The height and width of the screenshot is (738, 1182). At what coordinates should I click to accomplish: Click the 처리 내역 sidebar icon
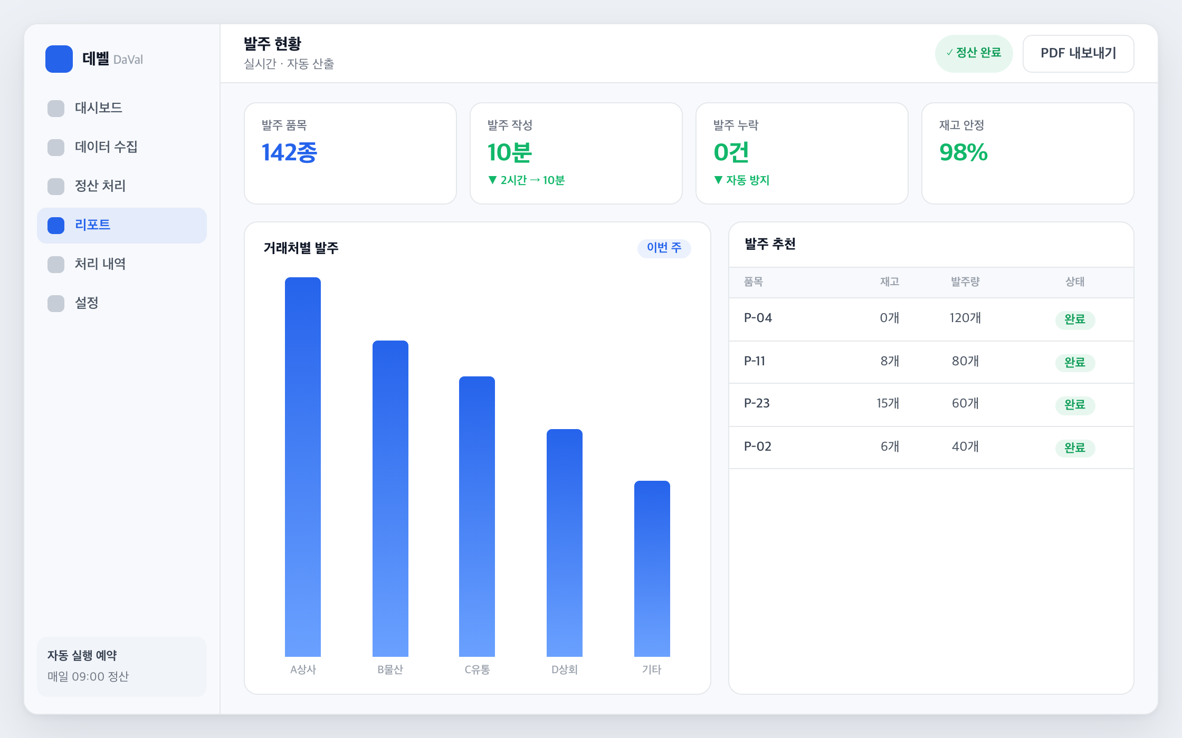click(x=56, y=264)
